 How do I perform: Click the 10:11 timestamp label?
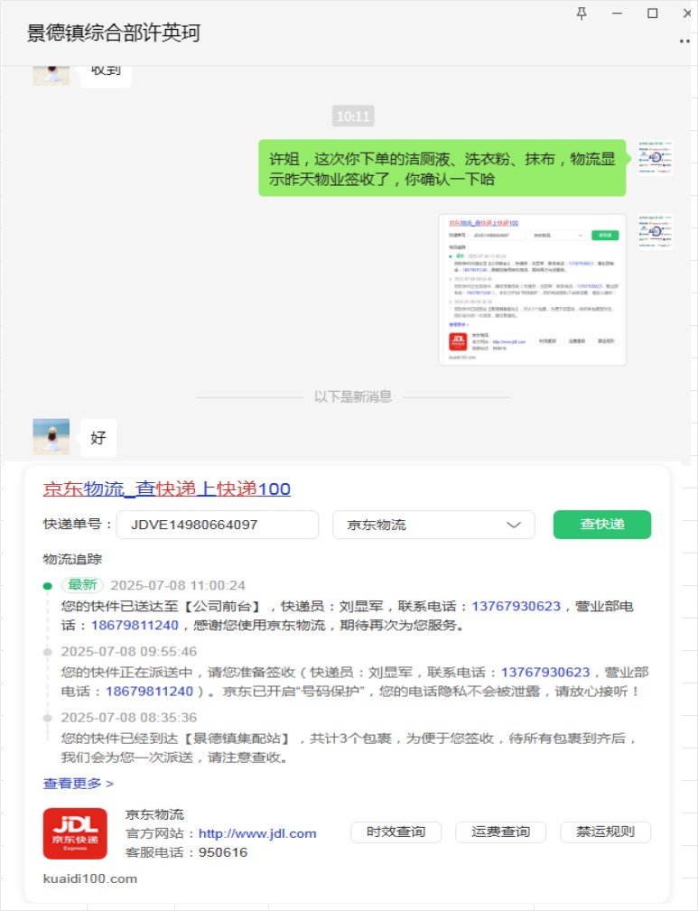(x=353, y=116)
